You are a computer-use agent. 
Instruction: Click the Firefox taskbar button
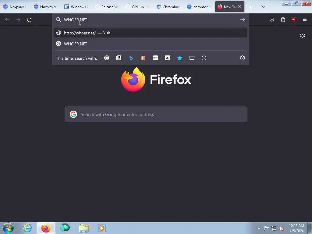coord(46,228)
